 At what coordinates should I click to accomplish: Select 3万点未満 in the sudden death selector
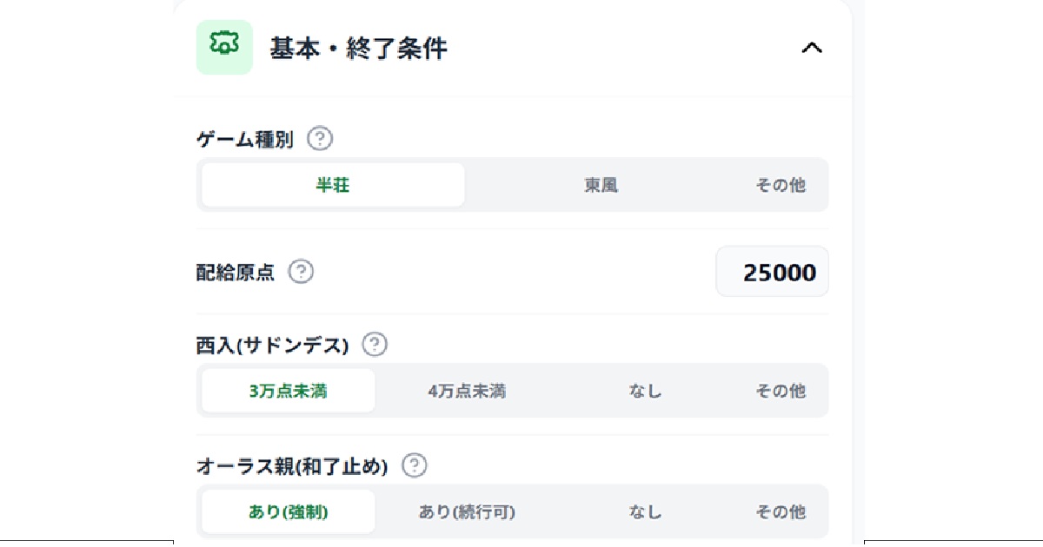[x=287, y=391]
